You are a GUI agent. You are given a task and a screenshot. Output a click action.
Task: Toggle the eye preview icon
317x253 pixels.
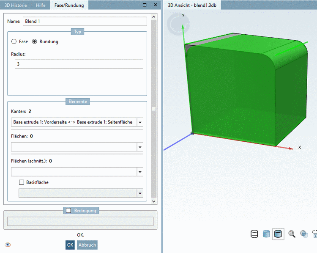point(8,245)
